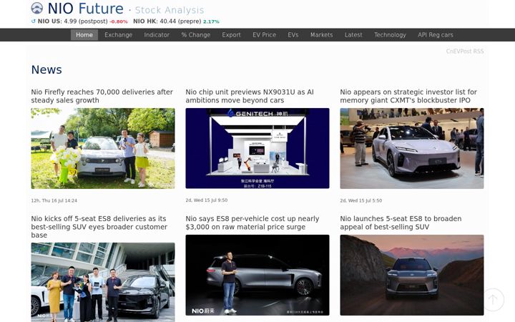515x322 pixels.
Task: Click the News section heading
Action: point(46,69)
